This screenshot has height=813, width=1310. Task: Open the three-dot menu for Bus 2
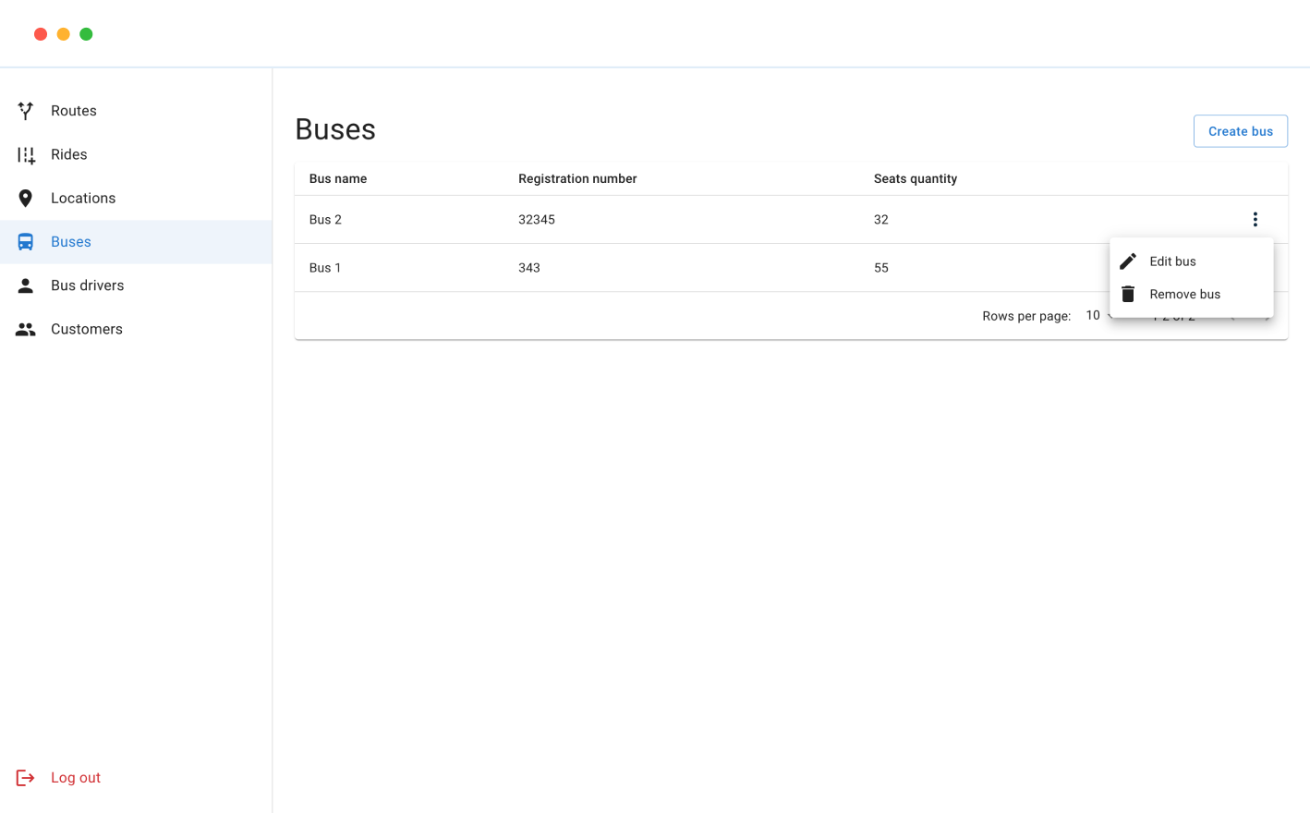[1255, 219]
